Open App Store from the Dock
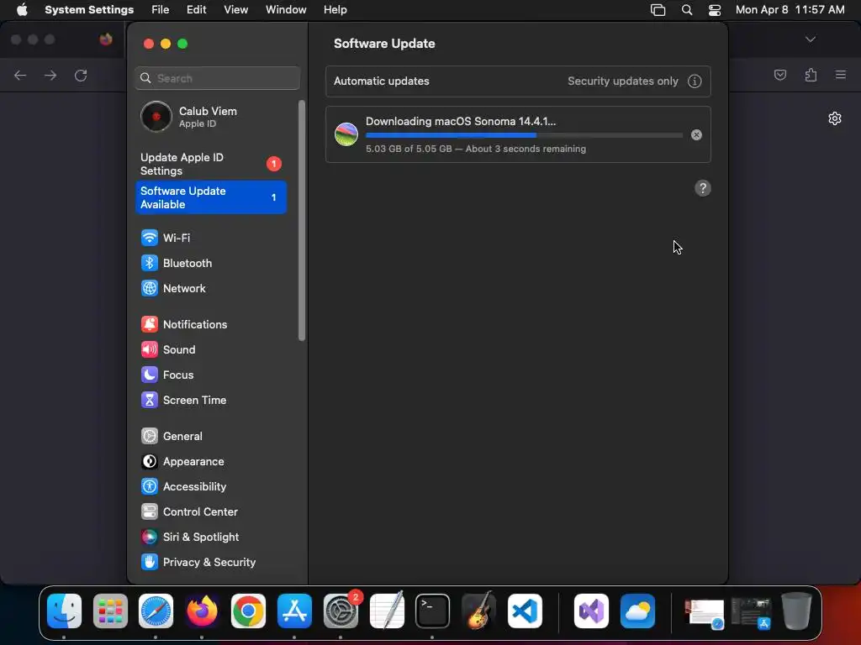The height and width of the screenshot is (645, 861). coord(294,611)
